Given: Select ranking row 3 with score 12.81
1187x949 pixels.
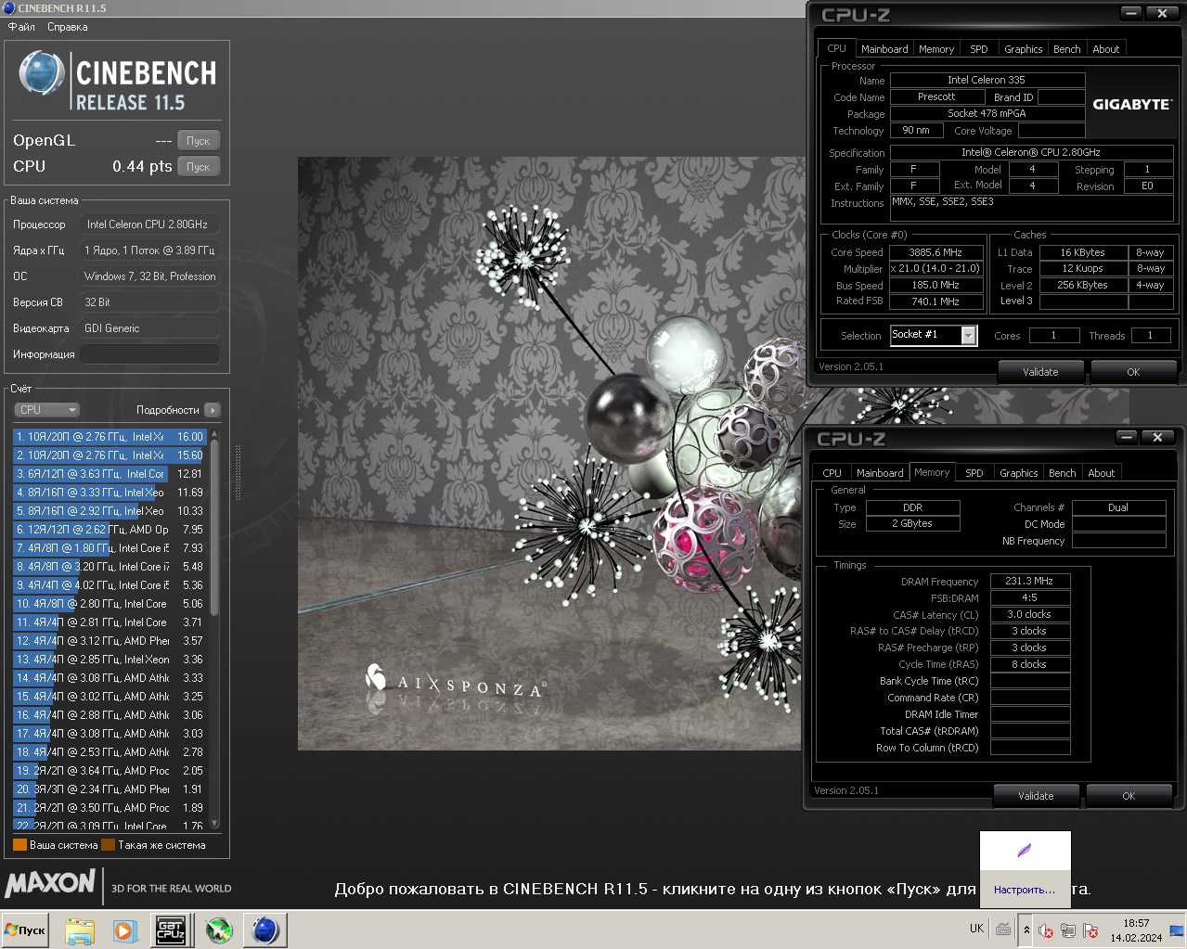Looking at the screenshot, I should tap(110, 474).
